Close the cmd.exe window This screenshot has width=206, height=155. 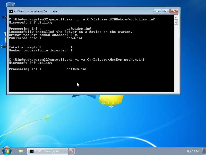click(x=174, y=11)
